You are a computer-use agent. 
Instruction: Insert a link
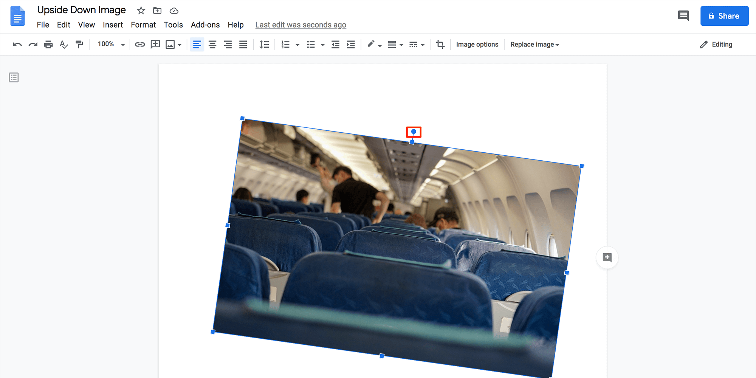point(140,44)
